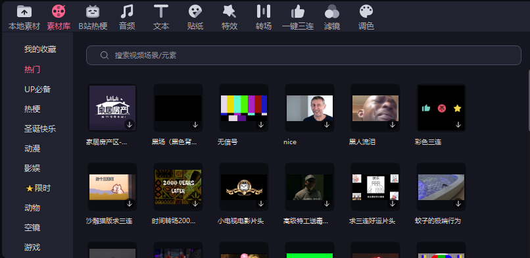Select 影娱 category
Image resolution: width=530 pixels, height=258 pixels.
[x=32, y=168]
